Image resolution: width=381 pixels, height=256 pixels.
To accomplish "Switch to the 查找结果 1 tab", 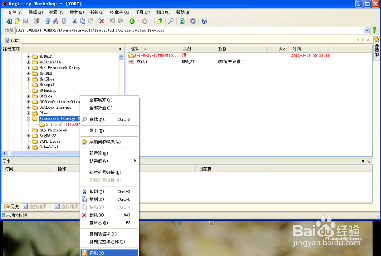I will click(x=37, y=207).
